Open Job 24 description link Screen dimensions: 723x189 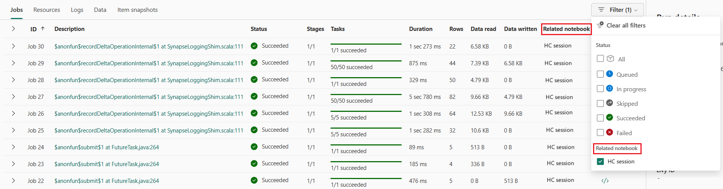tap(107, 147)
